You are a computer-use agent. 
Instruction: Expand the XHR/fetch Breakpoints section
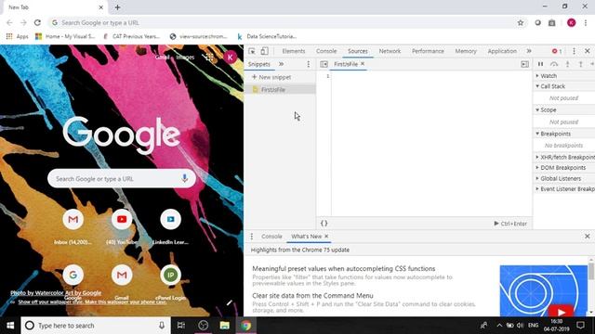point(564,157)
